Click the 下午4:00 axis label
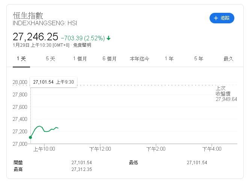This screenshot has height=186, width=252. (212, 149)
